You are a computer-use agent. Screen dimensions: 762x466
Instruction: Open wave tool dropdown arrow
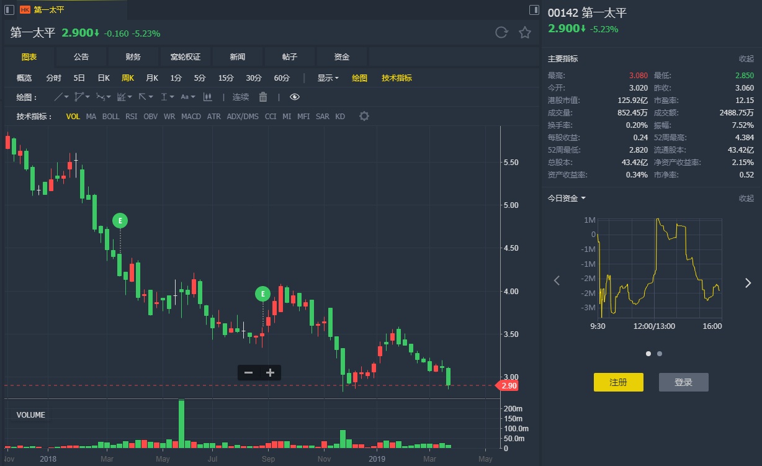tap(109, 97)
